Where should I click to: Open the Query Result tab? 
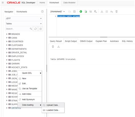(x=56, y=41)
